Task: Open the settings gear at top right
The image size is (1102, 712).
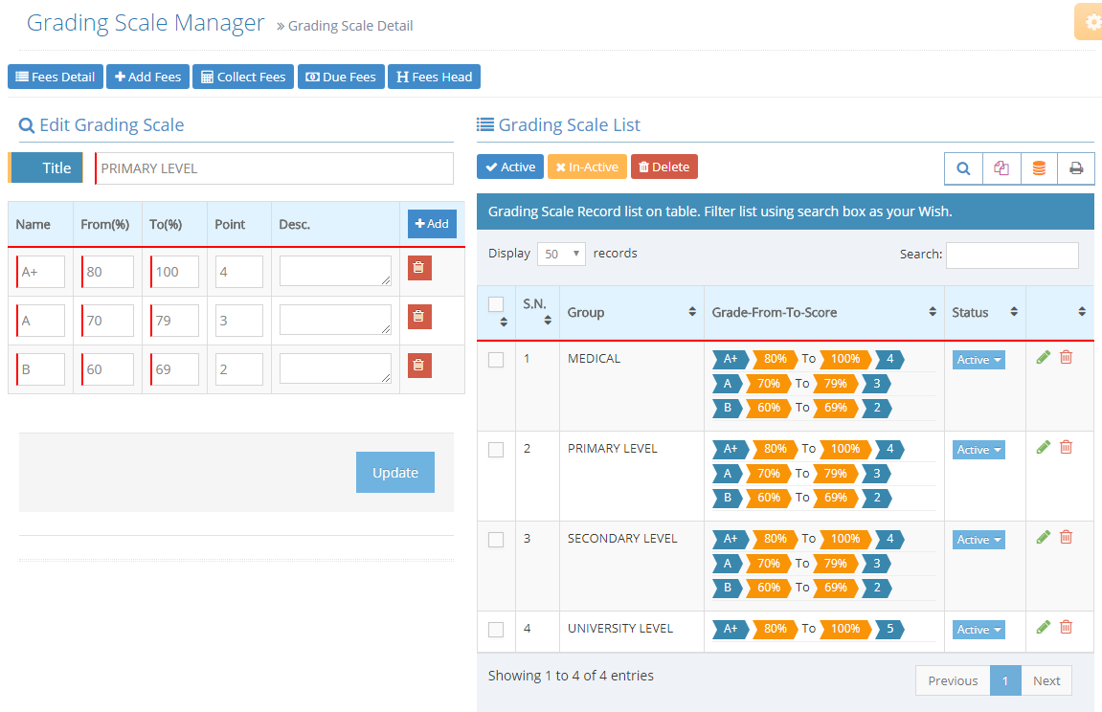Action: [1091, 22]
